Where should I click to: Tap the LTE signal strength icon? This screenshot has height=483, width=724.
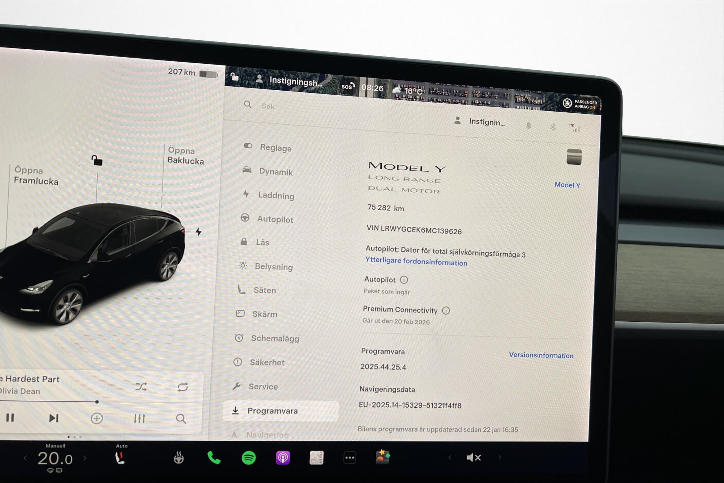coord(574,128)
